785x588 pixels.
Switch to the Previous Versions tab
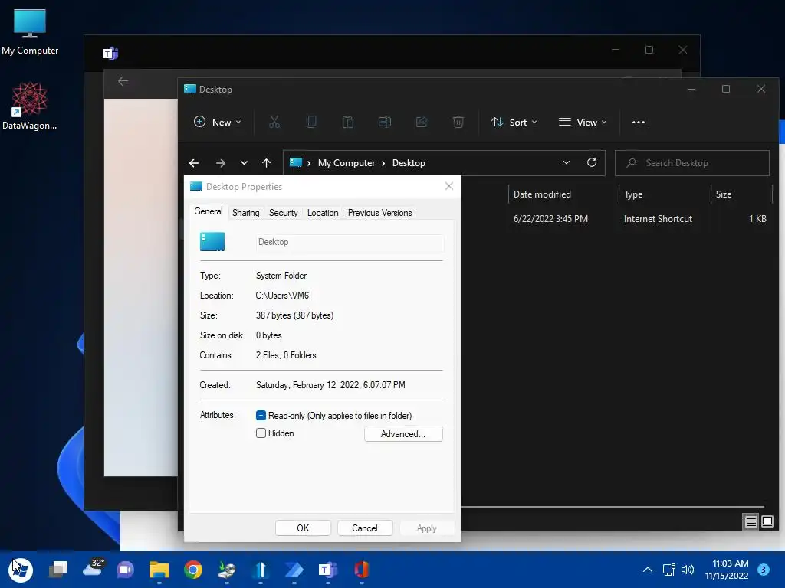point(380,213)
